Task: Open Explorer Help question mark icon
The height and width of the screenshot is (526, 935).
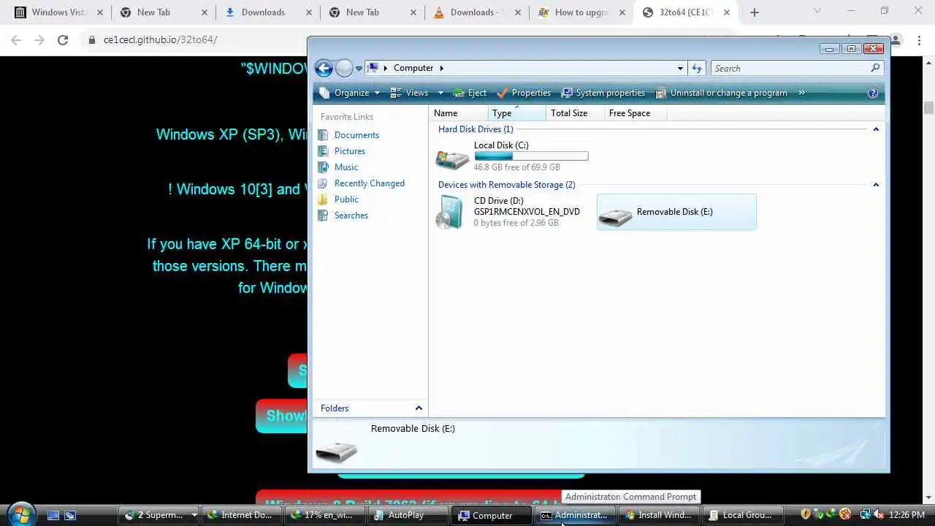Action: click(x=872, y=93)
